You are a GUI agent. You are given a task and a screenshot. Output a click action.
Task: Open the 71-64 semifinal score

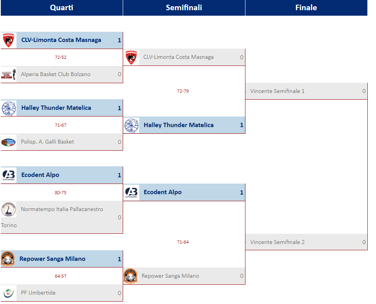click(183, 242)
